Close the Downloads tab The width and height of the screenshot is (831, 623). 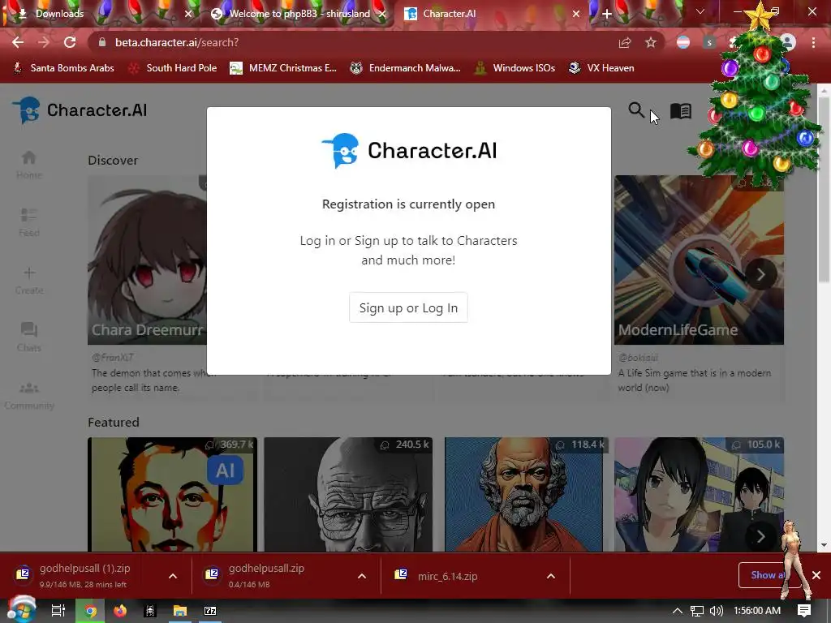188,14
